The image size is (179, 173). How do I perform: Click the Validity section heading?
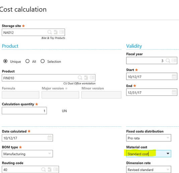pos(134,46)
